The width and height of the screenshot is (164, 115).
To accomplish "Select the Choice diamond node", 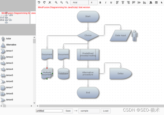I will tap(88, 35).
